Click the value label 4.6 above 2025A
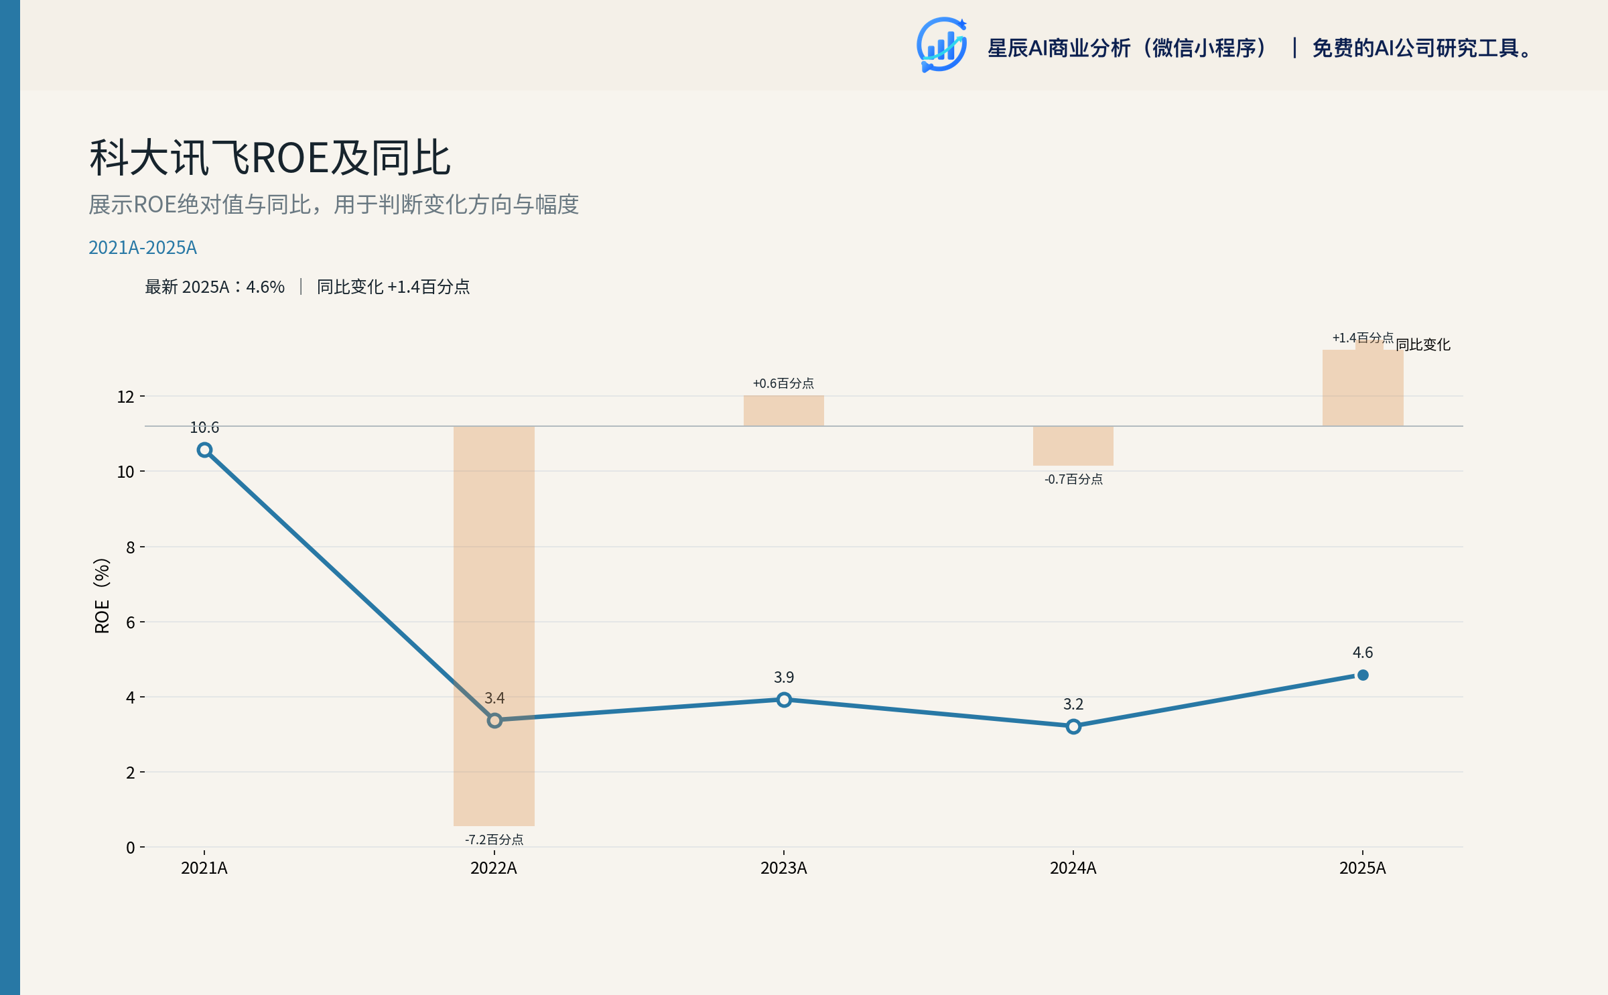 [x=1363, y=653]
